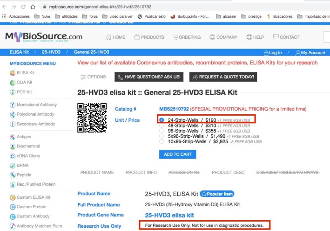Click the Aplicaciones apps grid icon
This screenshot has width=330, height=231.
pos(4,16)
